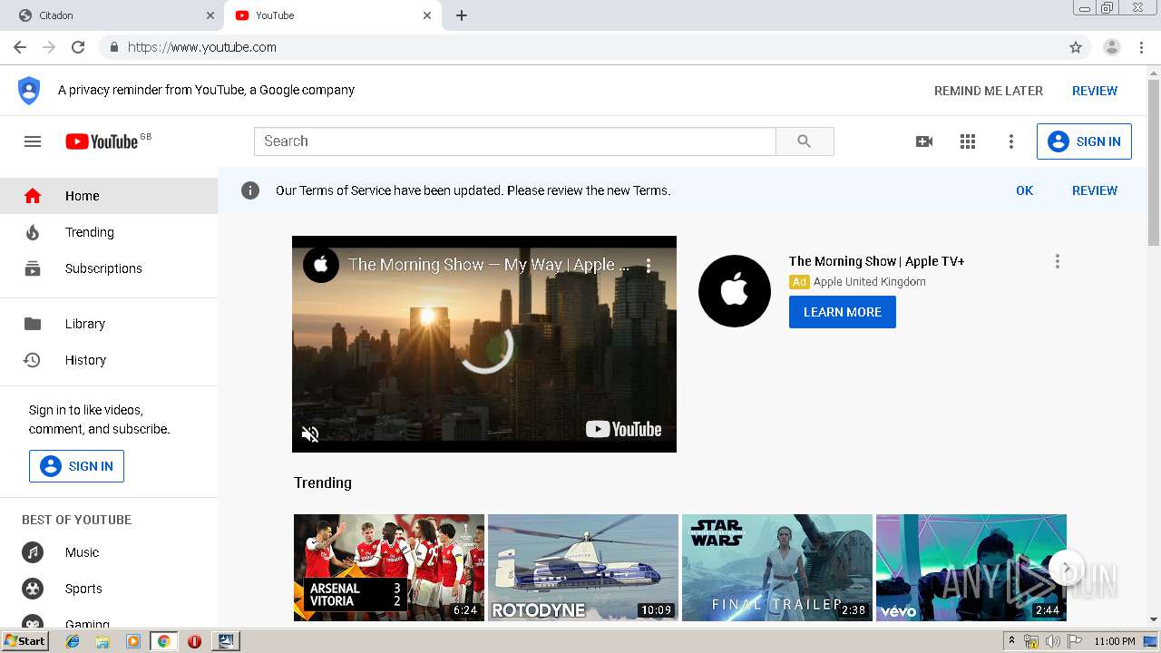
Task: Open the video title link in the player
Action: point(488,265)
